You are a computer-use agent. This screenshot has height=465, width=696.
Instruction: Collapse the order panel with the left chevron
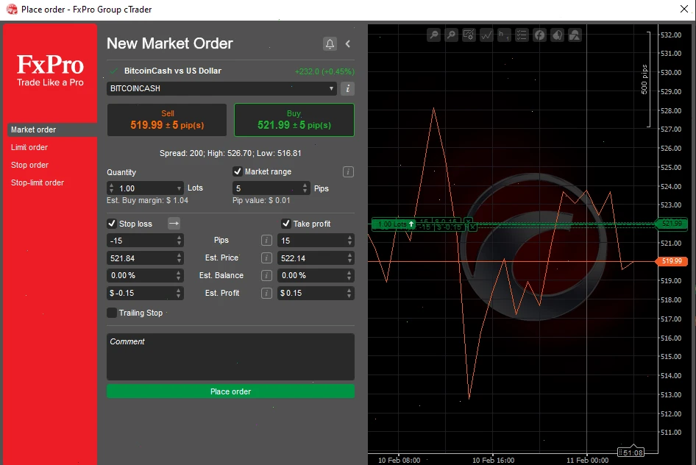pyautogui.click(x=347, y=43)
